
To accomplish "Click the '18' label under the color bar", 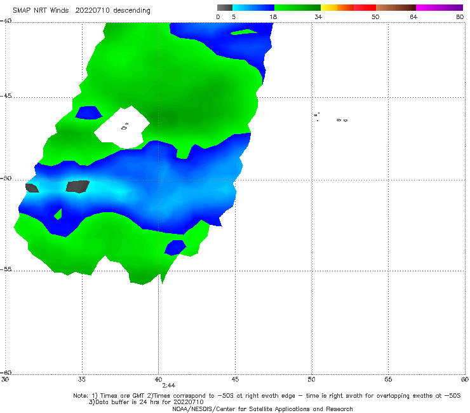I will tap(273, 17).
